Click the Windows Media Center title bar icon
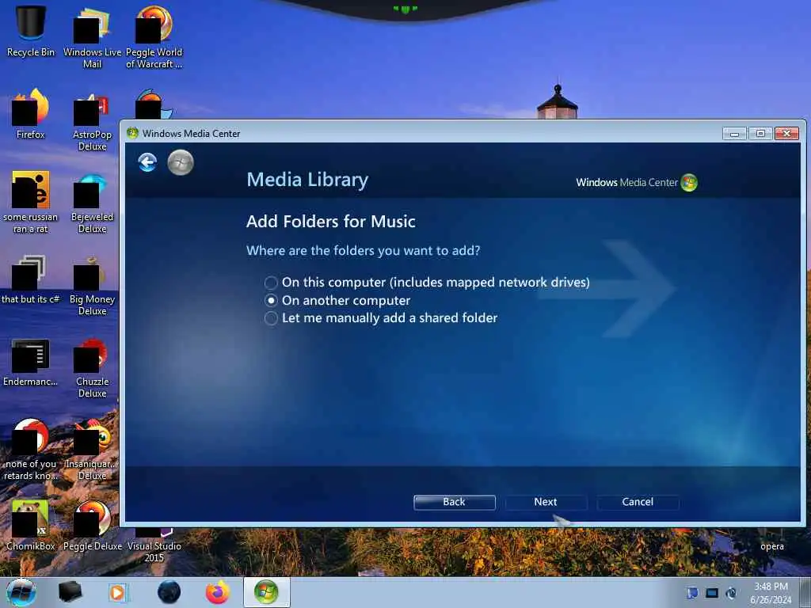 [132, 133]
